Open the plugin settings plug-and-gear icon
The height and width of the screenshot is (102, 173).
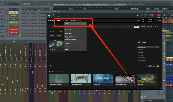pyautogui.click(x=54, y=16)
